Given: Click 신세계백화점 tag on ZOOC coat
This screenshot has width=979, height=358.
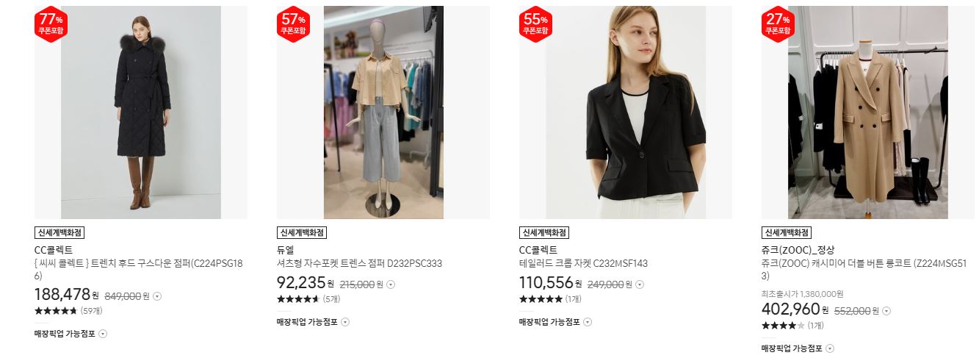Looking at the screenshot, I should pyautogui.click(x=787, y=232).
